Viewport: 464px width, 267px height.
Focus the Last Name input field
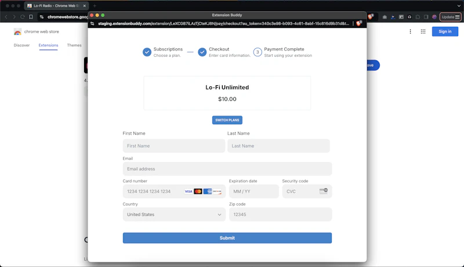[278, 146]
